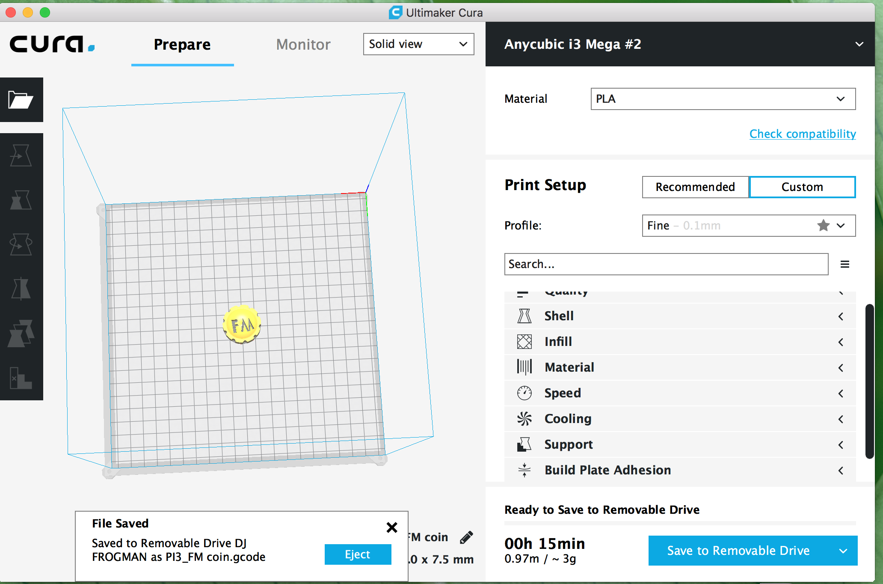Click the Cura logo
Viewport: 883px width, 584px height.
tap(52, 44)
